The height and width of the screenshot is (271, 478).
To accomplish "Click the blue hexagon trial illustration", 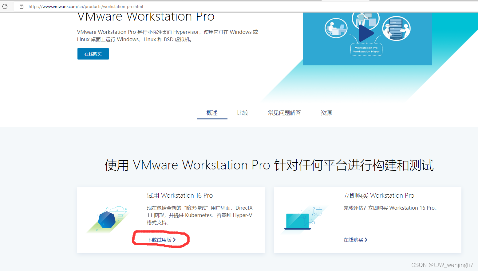I will coord(108,219).
